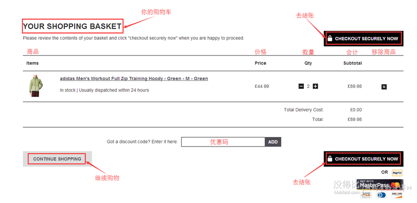Select the Diners Club payment icon
Viewport: 417px width, 203px height.
coord(382,195)
